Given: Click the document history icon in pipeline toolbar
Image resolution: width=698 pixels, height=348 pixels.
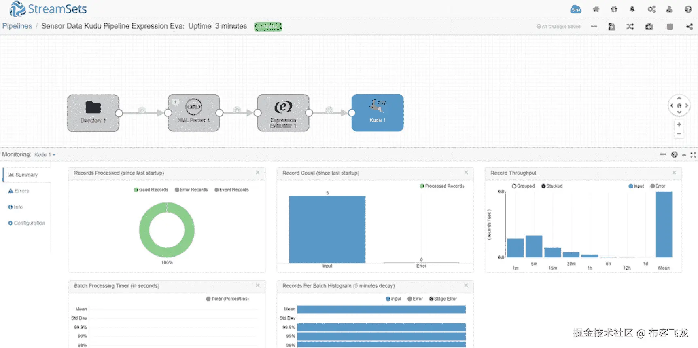Looking at the screenshot, I should pyautogui.click(x=612, y=27).
